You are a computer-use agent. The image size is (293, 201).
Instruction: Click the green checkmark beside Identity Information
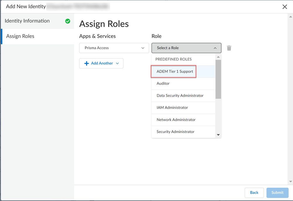68,21
